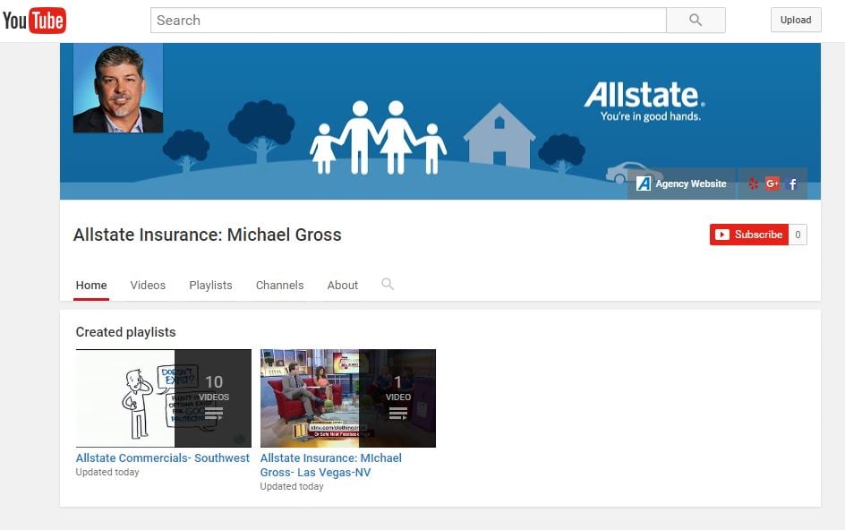Open Allstate Commercials- Southwest playlist title
The image size is (845, 530).
163,457
